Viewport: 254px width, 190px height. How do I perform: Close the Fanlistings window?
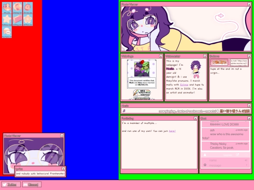point(196,118)
